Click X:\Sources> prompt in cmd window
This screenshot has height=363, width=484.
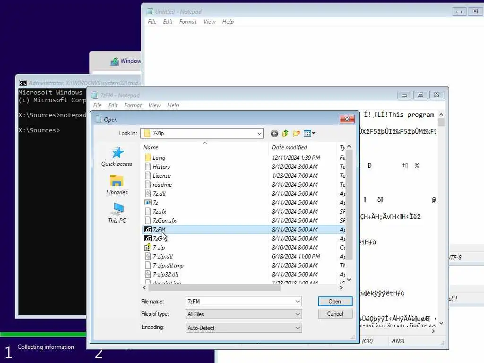[39, 130]
